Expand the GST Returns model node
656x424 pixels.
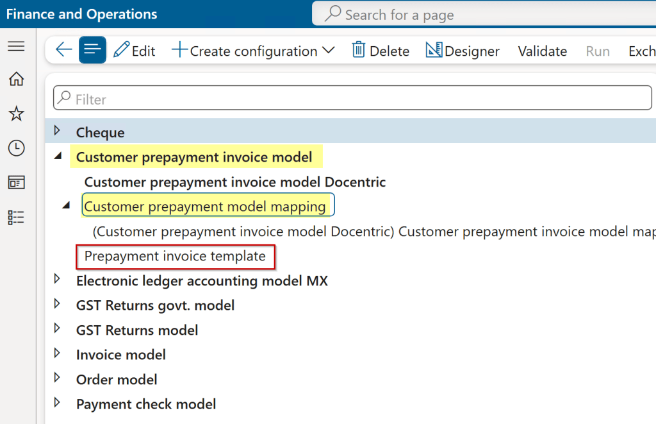pos(58,330)
